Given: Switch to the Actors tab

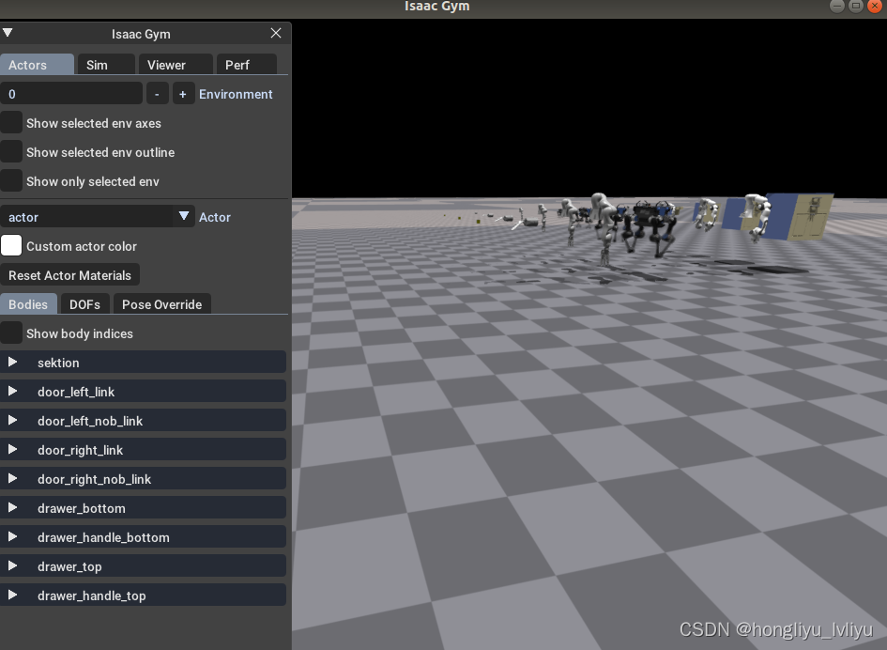Looking at the screenshot, I should pos(37,65).
